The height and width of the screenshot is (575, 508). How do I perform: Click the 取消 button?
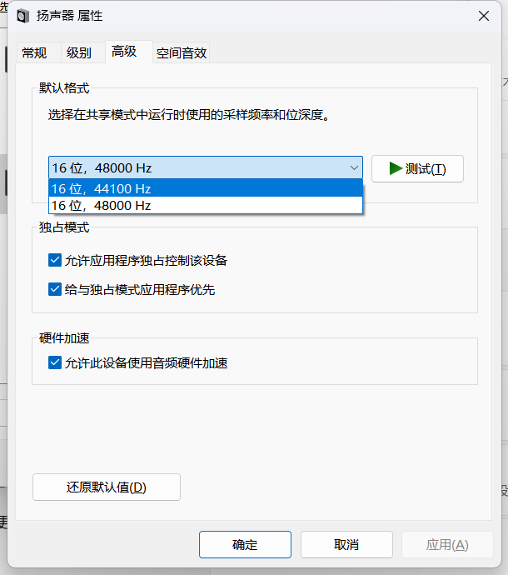[x=346, y=545]
